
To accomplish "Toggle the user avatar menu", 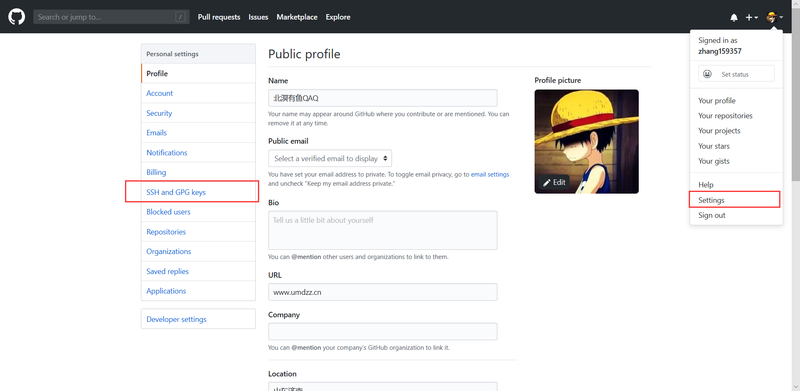I will pyautogui.click(x=775, y=17).
